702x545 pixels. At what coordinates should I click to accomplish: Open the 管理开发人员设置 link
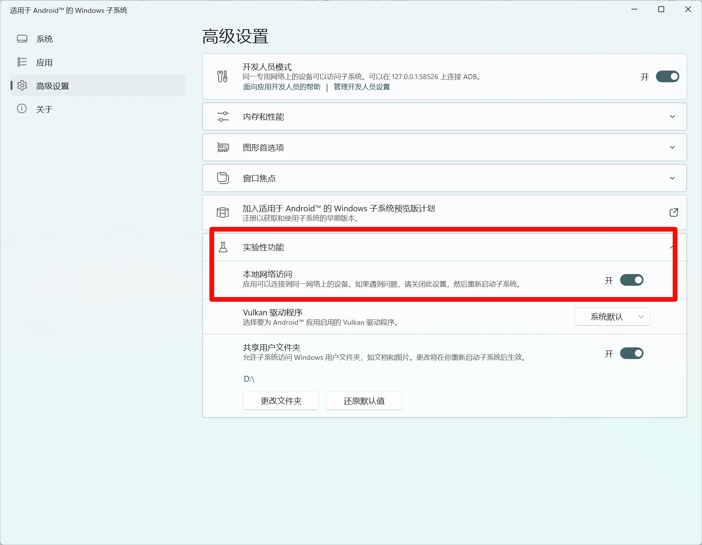(x=362, y=87)
